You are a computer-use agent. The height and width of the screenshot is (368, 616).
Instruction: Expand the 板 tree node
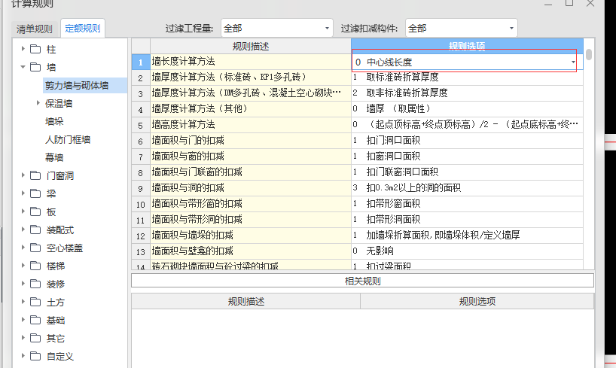click(x=23, y=211)
